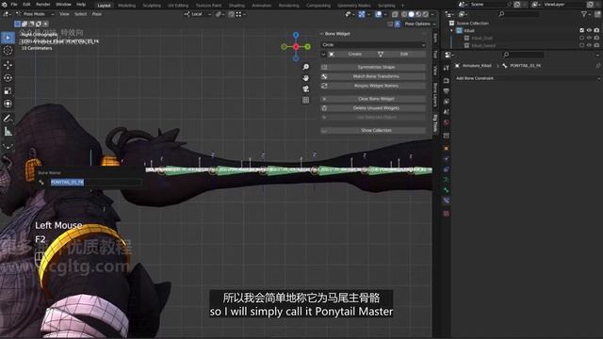Open the shading options dropdown arrow
Viewport: 603px width, 339px height.
click(x=432, y=14)
